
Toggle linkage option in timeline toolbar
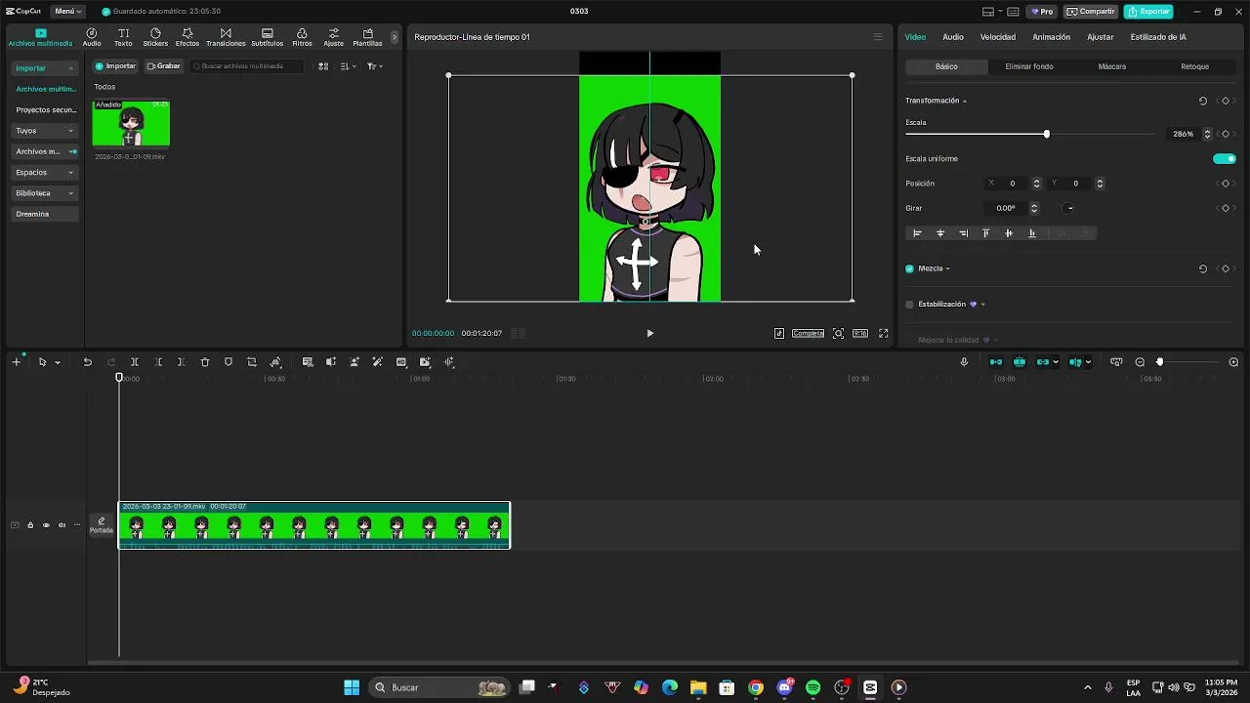coord(1043,362)
